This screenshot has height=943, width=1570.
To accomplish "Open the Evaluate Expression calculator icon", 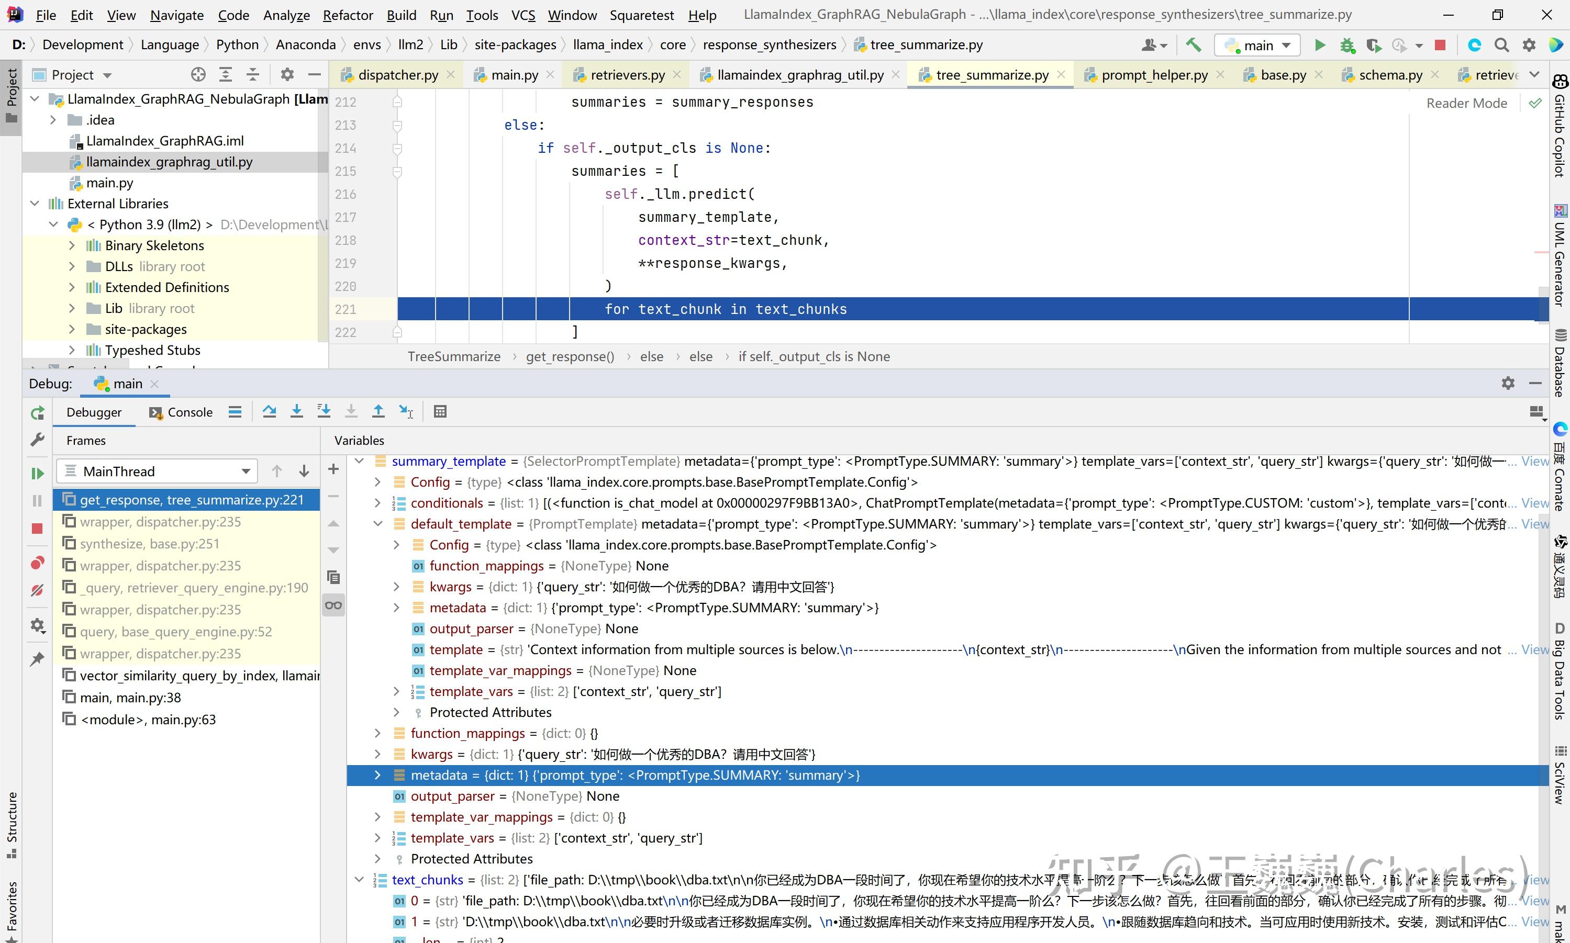I will point(440,412).
